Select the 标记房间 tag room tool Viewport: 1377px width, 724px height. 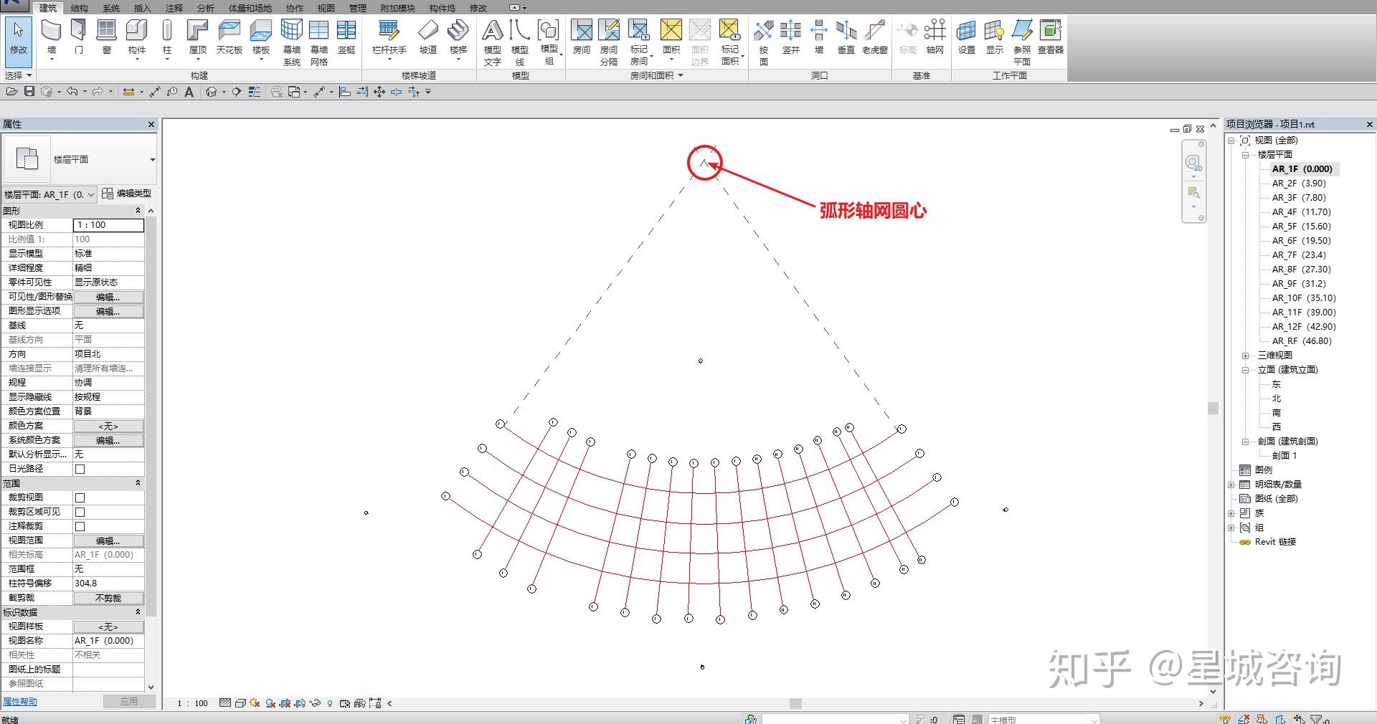pyautogui.click(x=639, y=42)
